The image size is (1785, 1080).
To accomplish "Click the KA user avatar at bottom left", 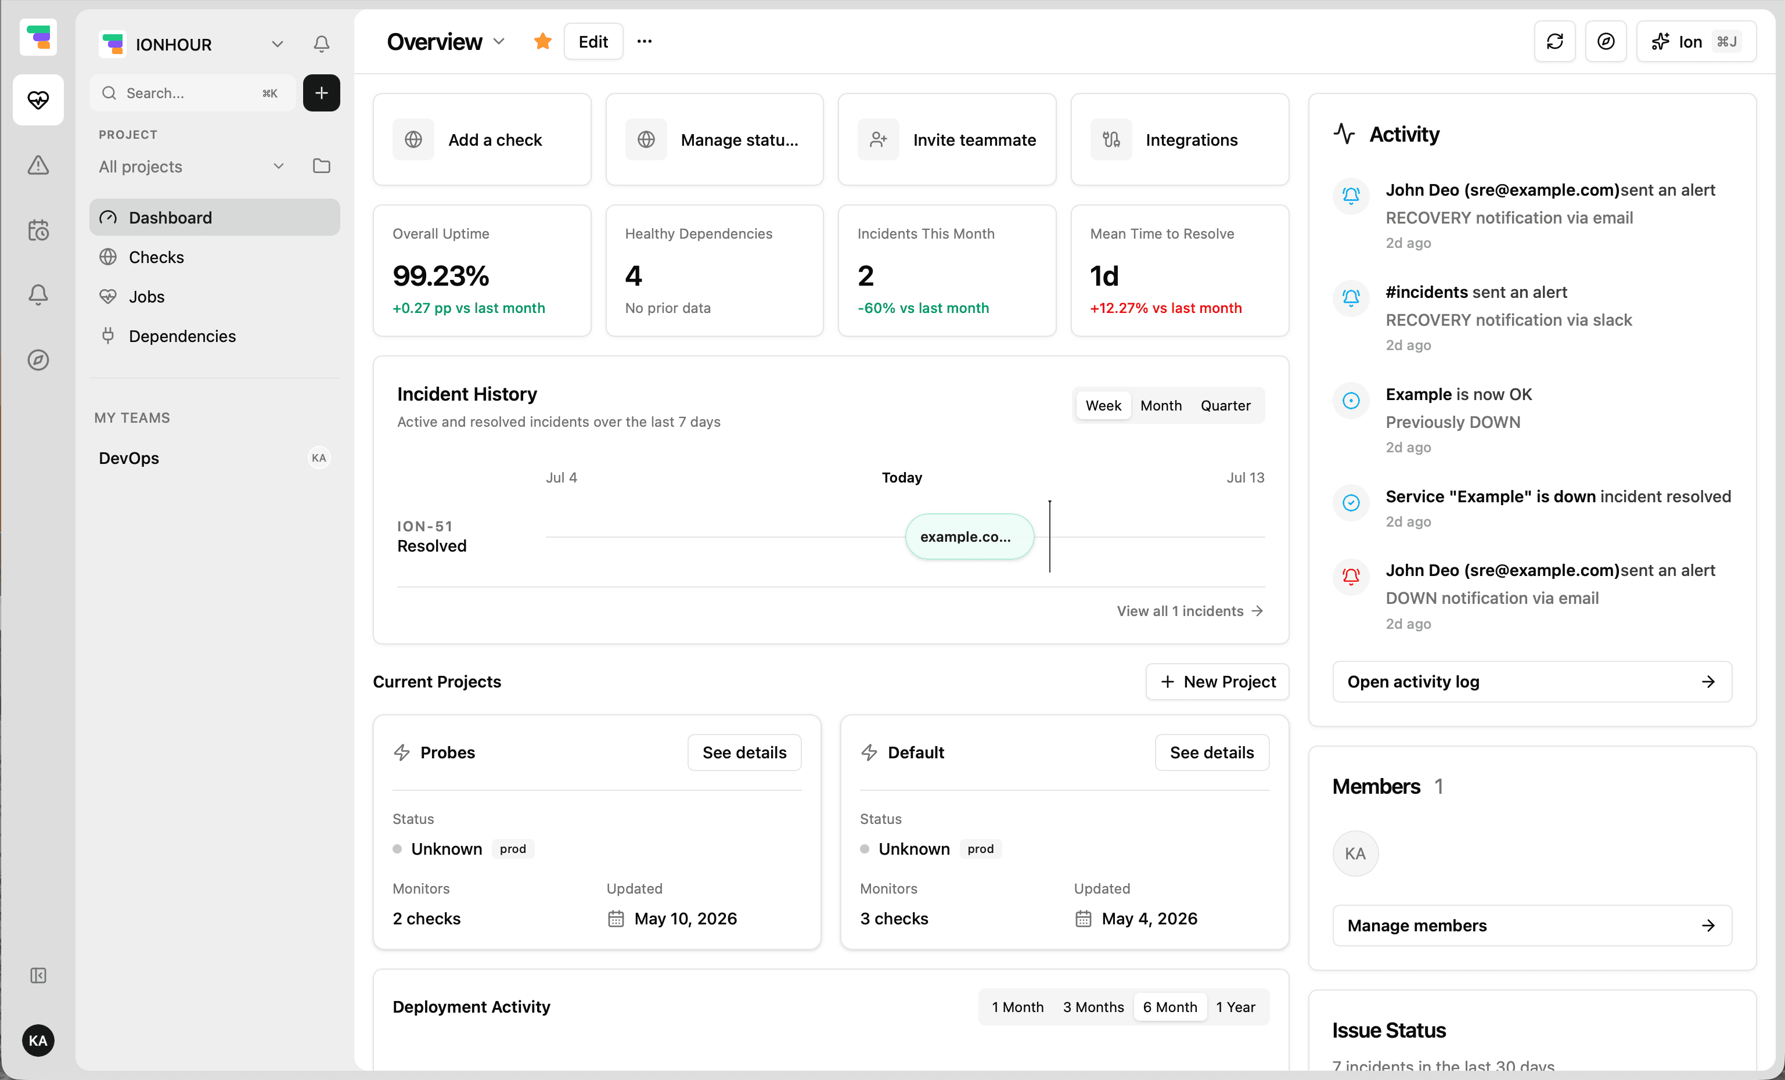I will (x=38, y=1041).
